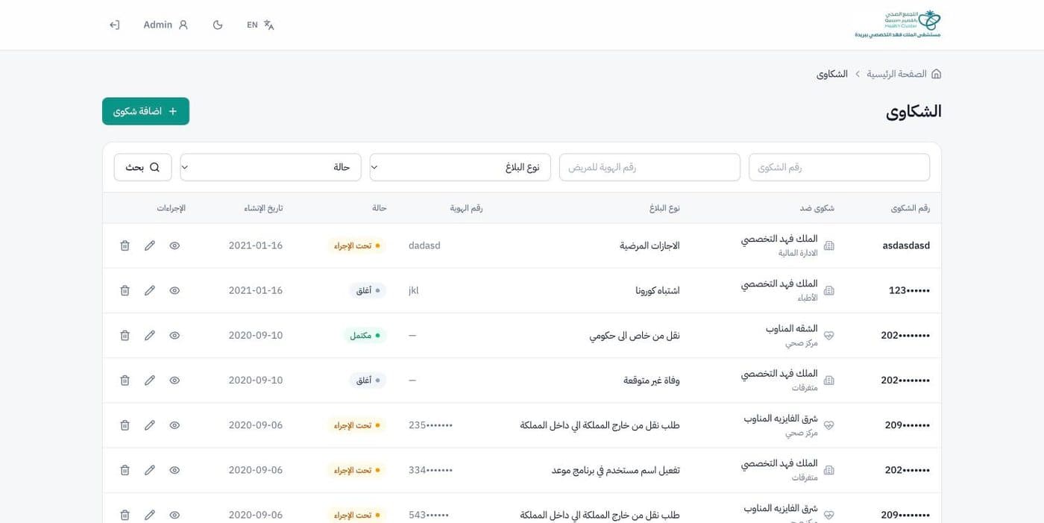Click the heart icon beside الشقه المناوب
The height and width of the screenshot is (523, 1044).
pos(828,336)
